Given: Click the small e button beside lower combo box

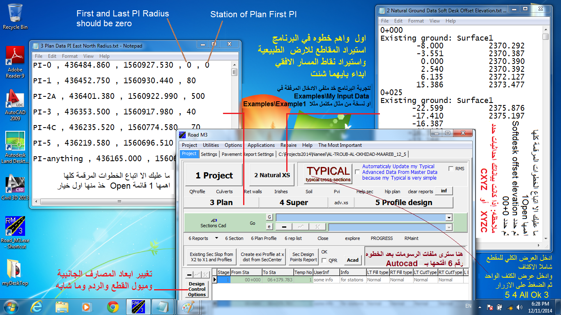Looking at the screenshot, I should tap(269, 227).
